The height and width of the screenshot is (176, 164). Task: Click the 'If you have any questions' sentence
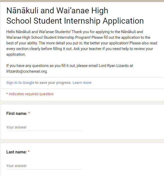70,69
